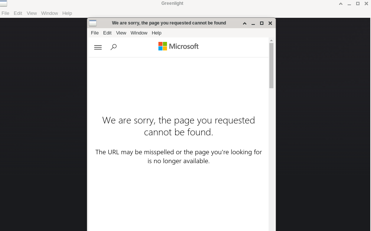Open the View menu of the error window

[121, 33]
